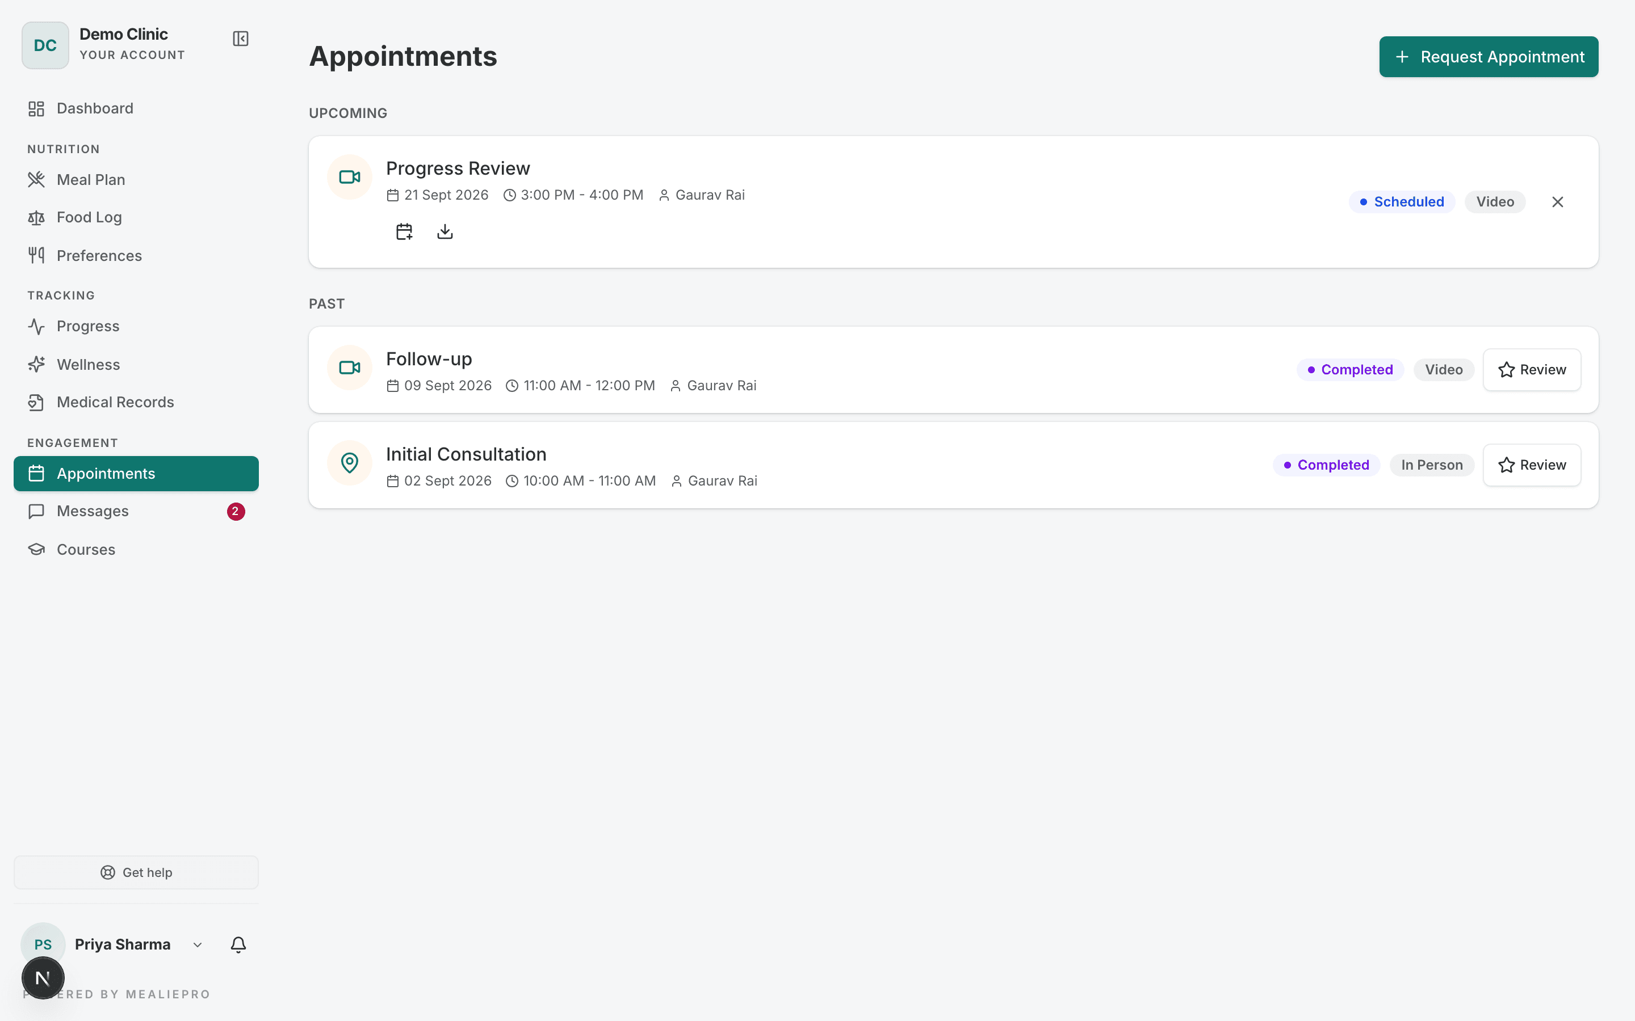Click the date 09 Sept 2026

point(447,386)
